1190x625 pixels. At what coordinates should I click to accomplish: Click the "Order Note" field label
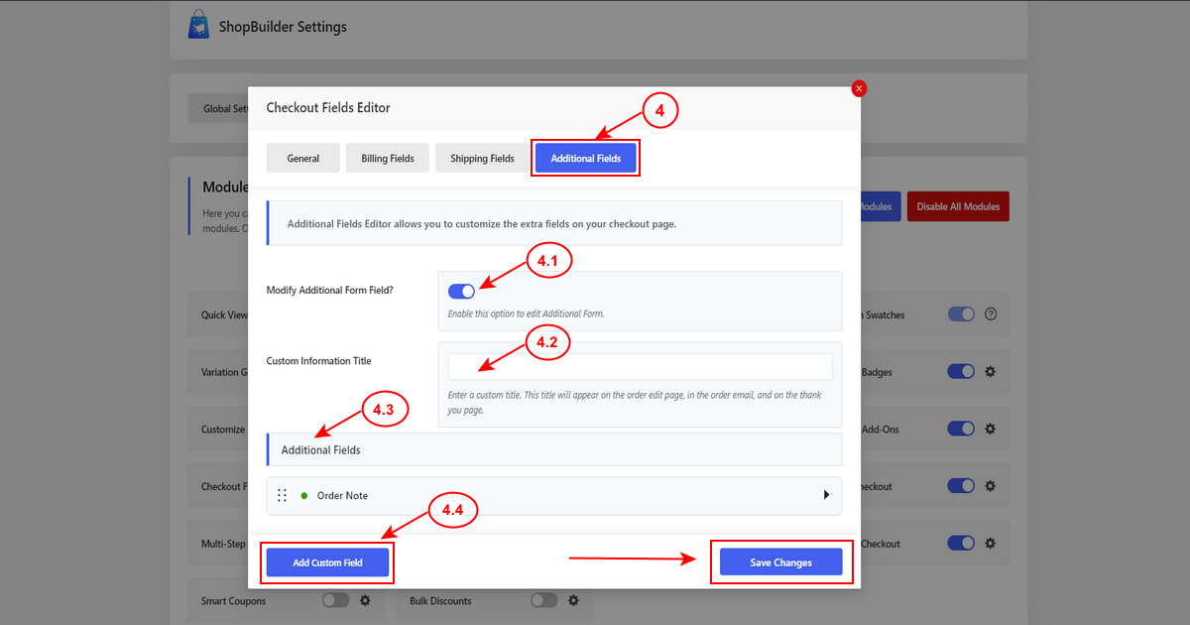342,495
